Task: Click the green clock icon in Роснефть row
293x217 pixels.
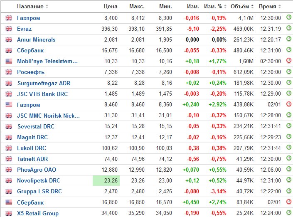Action: pos(289,72)
